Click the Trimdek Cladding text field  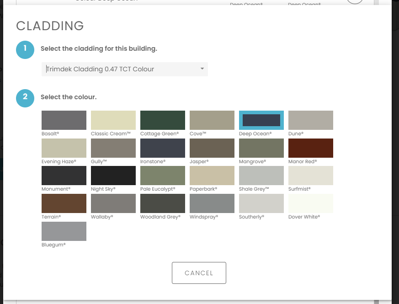click(119, 69)
